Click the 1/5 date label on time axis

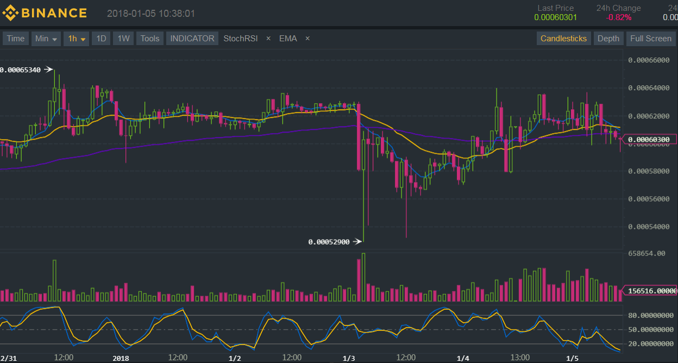(x=572, y=358)
